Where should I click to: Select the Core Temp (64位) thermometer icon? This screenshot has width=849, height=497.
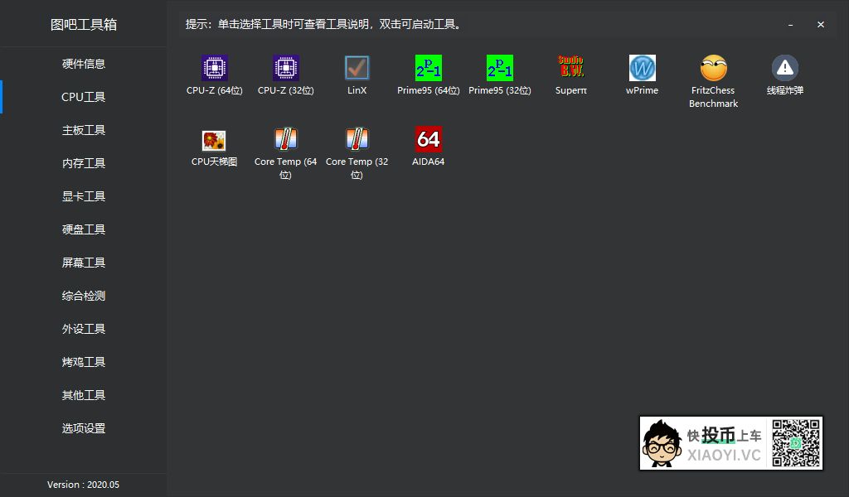[286, 139]
